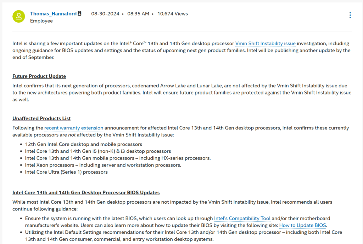Open Intel's Compatibility Tool link
This screenshot has width=363, height=244.
click(x=242, y=219)
